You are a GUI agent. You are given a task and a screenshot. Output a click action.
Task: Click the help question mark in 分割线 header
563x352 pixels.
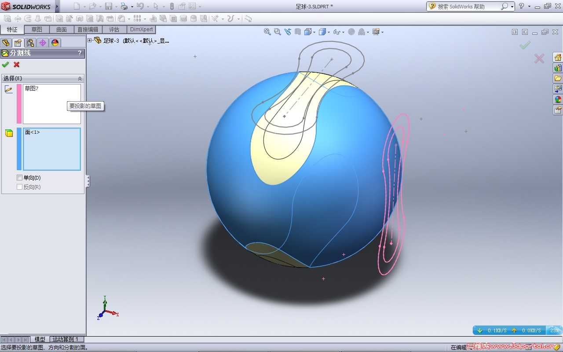(x=80, y=53)
